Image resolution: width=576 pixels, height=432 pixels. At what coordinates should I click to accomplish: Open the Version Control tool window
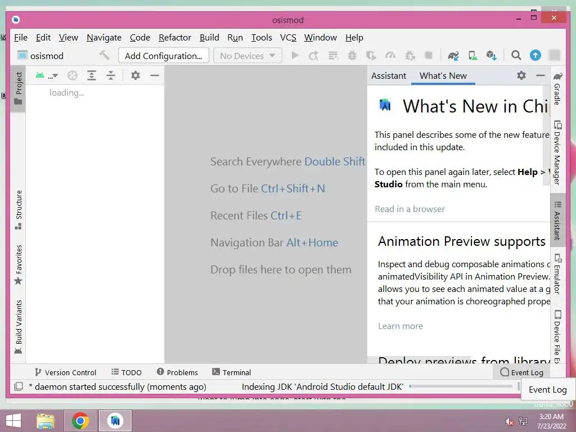(x=65, y=372)
